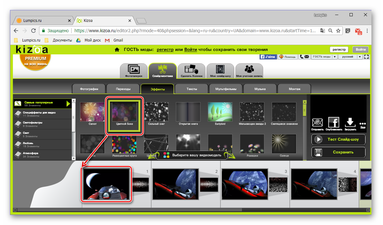This screenshot has height=225, width=383.
Task: Select the Любовь category
Action: point(42,145)
